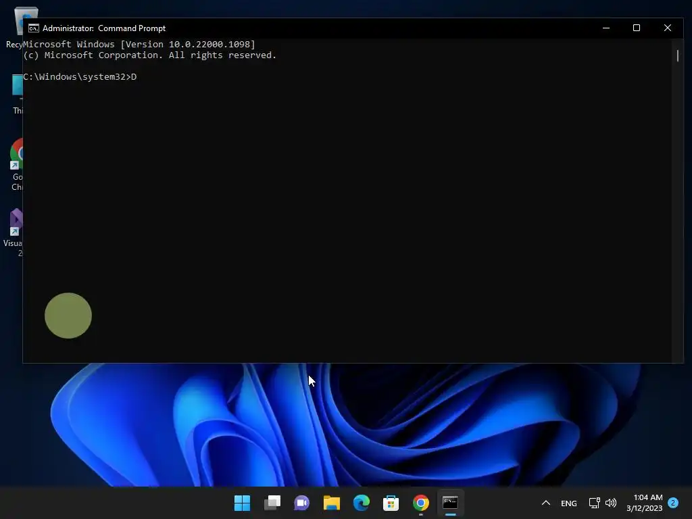
Task: Switch to Google Chrome in the taskbar
Action: [x=420, y=503]
